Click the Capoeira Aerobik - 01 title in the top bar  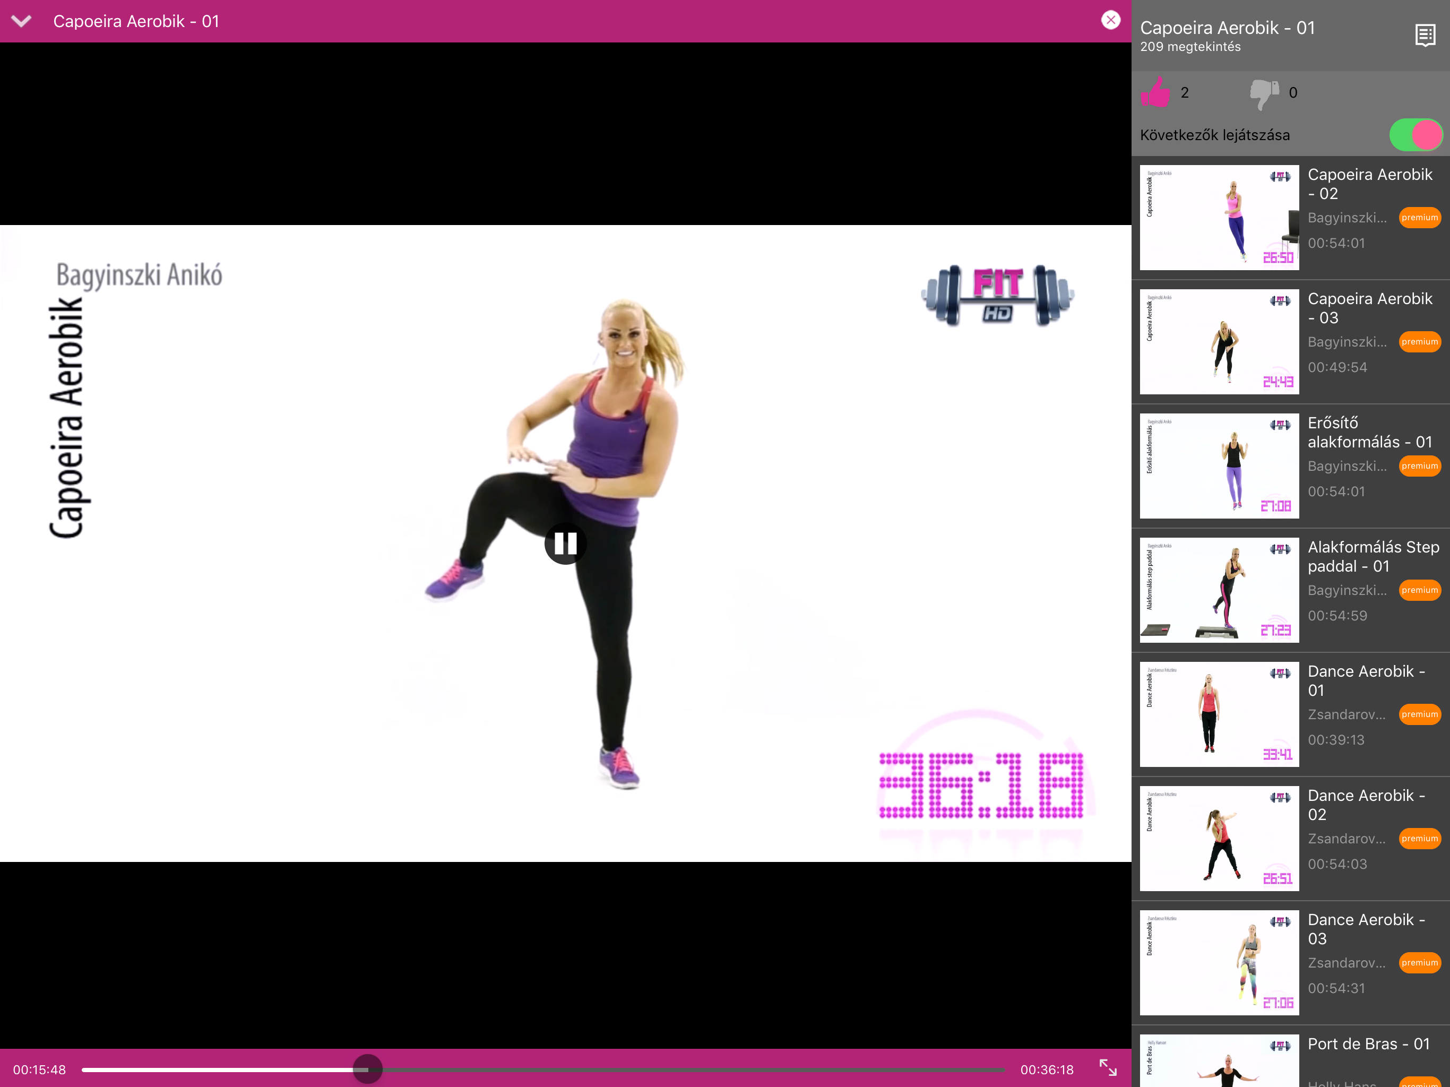(x=136, y=22)
